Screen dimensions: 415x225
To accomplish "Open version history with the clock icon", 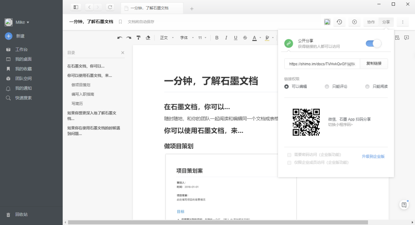I will 340,22.
